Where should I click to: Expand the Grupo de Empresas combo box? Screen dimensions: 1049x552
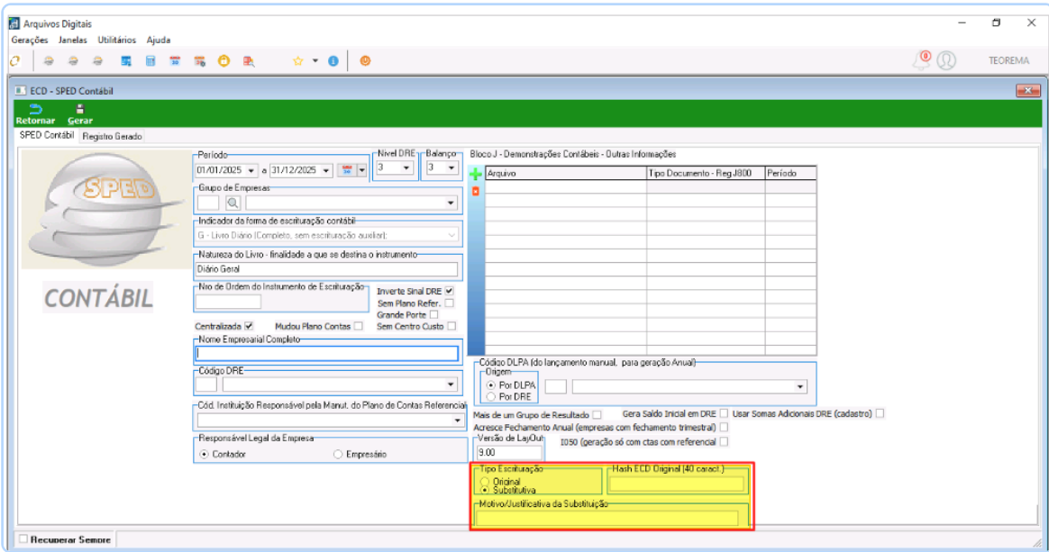451,203
